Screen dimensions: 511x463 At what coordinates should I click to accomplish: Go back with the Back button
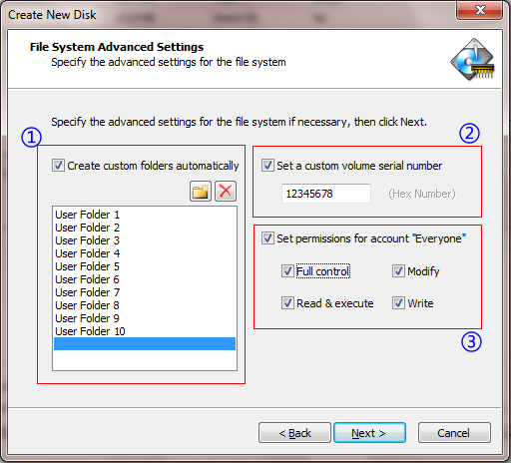(294, 433)
